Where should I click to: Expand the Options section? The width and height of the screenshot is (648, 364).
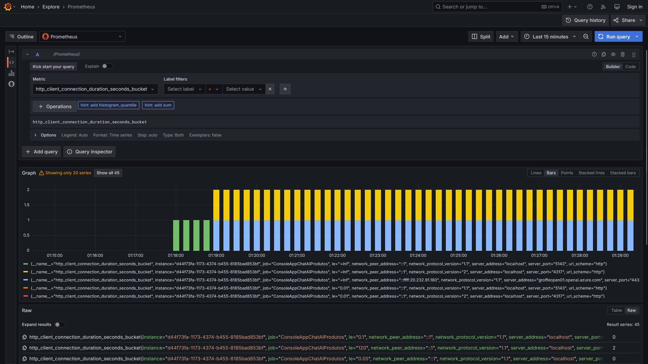35,135
